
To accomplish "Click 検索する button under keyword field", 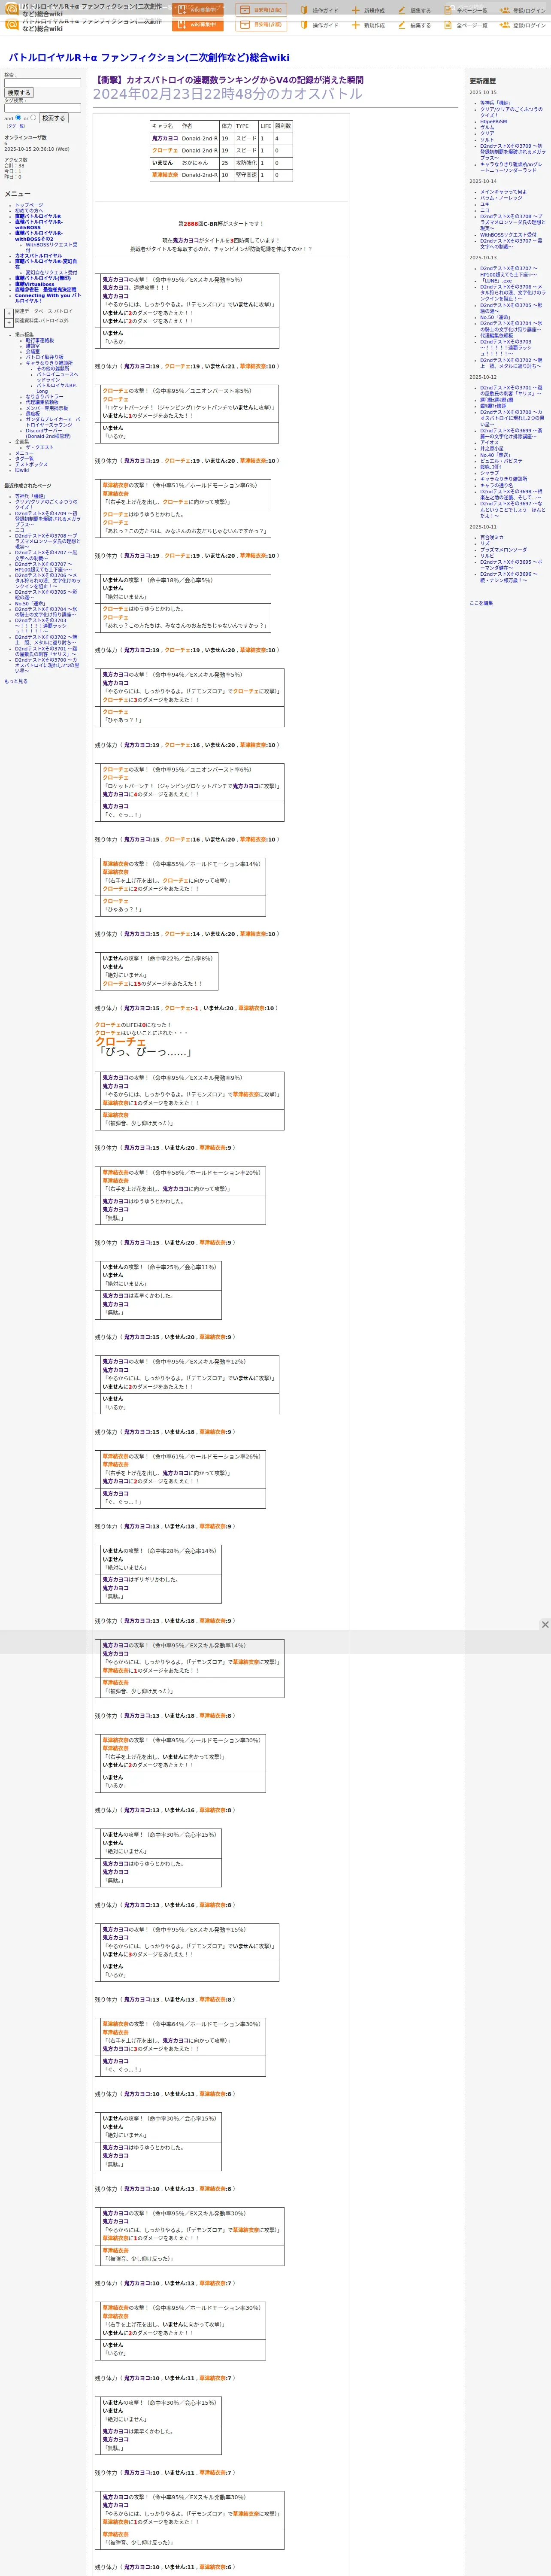I will pos(19,93).
